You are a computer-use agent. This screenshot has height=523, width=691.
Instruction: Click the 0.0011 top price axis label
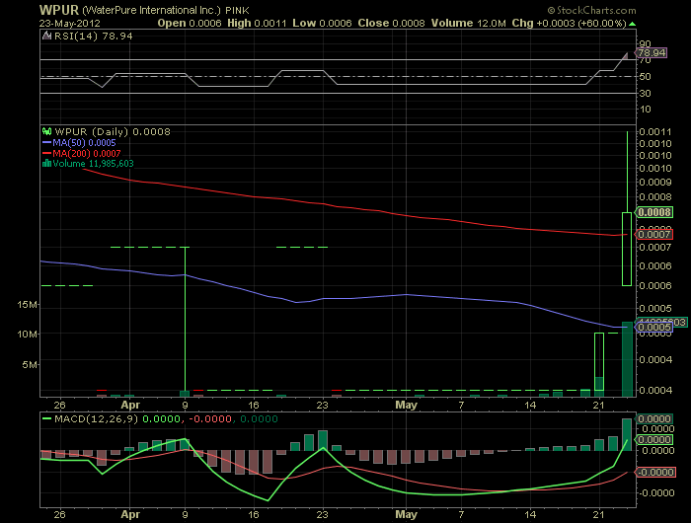click(655, 132)
